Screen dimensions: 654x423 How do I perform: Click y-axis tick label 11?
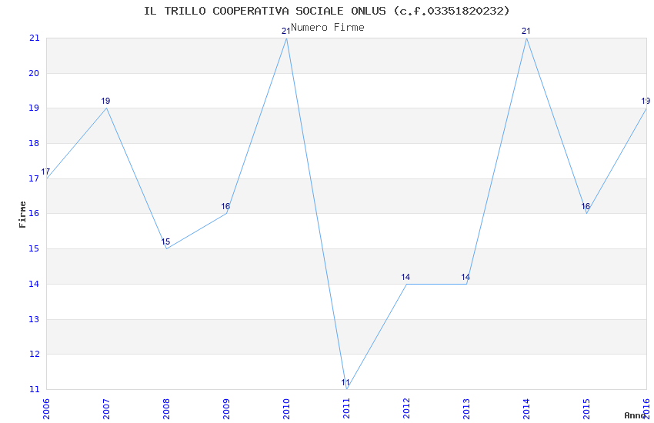tap(34, 390)
